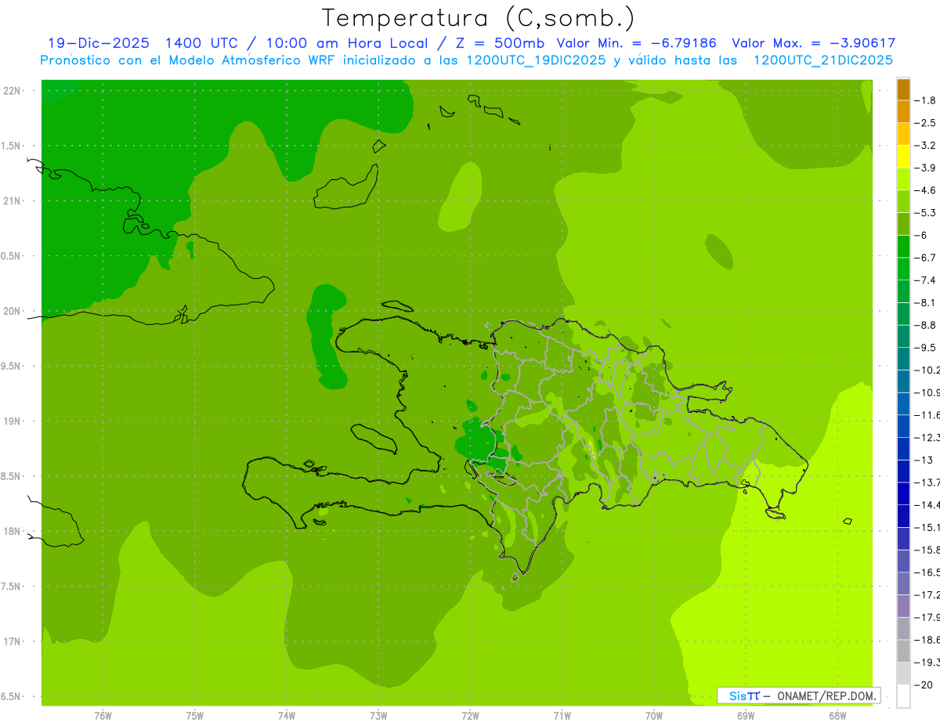Click the "1400 UTC" time text

click(x=201, y=44)
